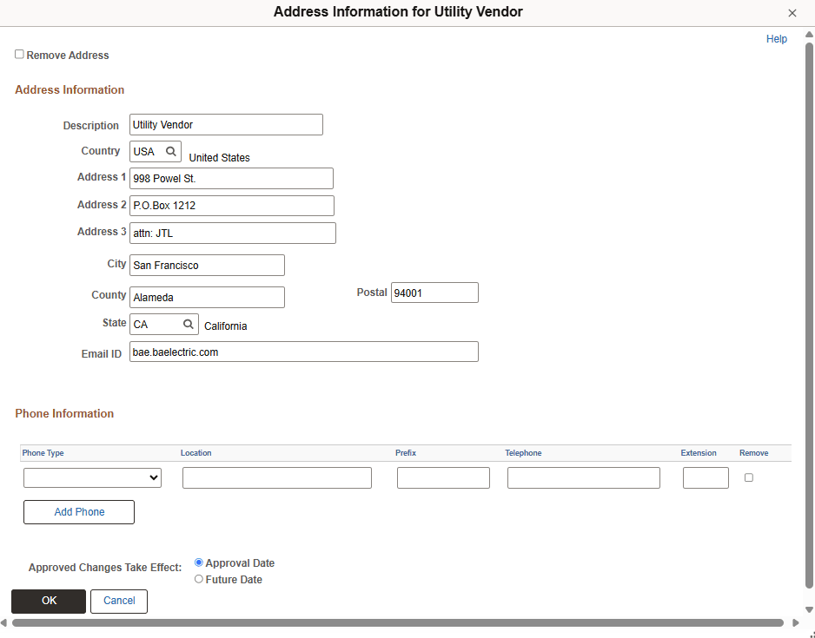This screenshot has height=638, width=815.
Task: Click the scrollbar down arrow
Action: coord(809,609)
